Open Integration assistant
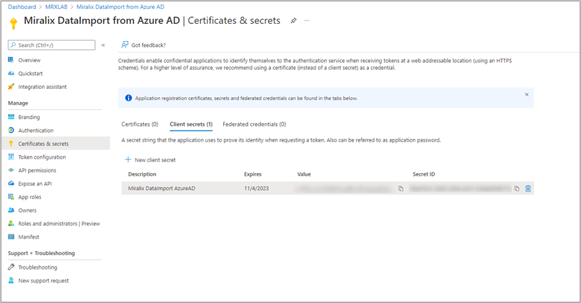 tap(42, 87)
